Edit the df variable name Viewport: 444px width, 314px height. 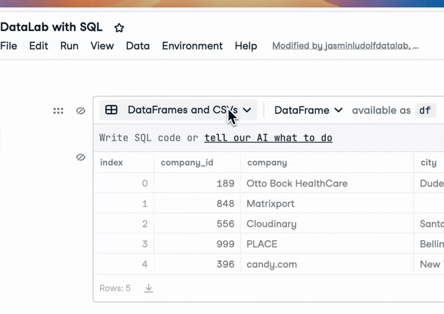click(x=425, y=110)
